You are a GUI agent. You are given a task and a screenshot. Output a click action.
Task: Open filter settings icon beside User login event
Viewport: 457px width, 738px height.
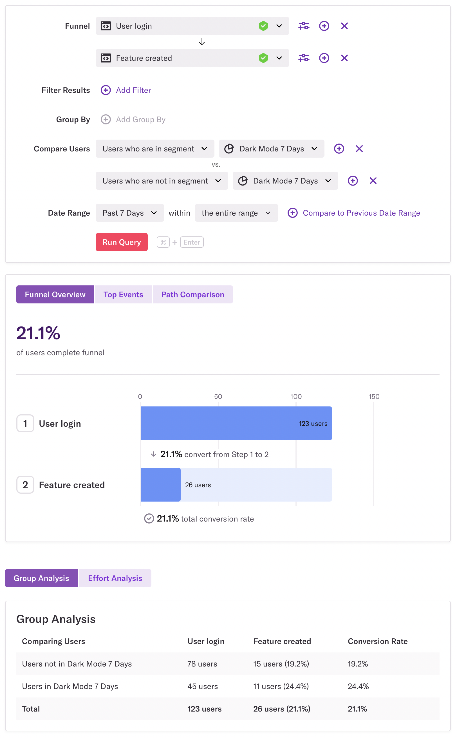(x=303, y=26)
